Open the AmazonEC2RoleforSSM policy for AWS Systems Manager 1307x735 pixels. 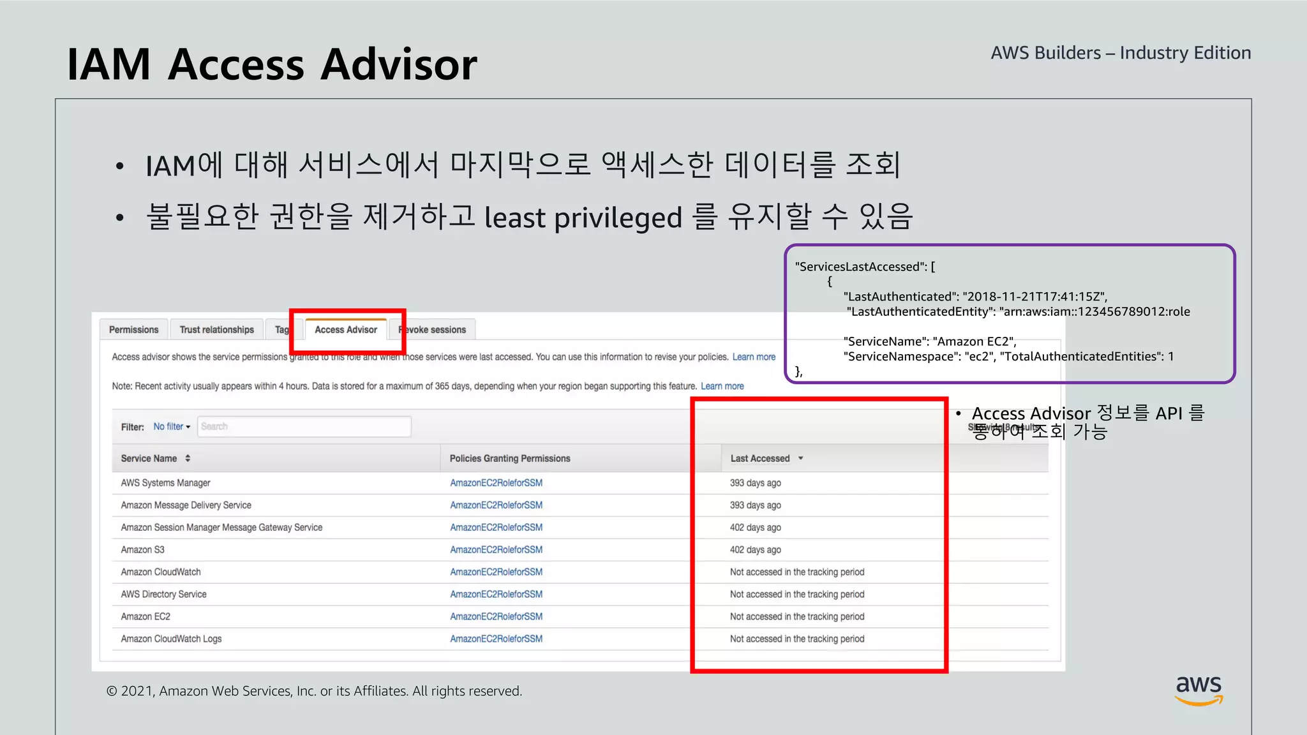click(497, 483)
